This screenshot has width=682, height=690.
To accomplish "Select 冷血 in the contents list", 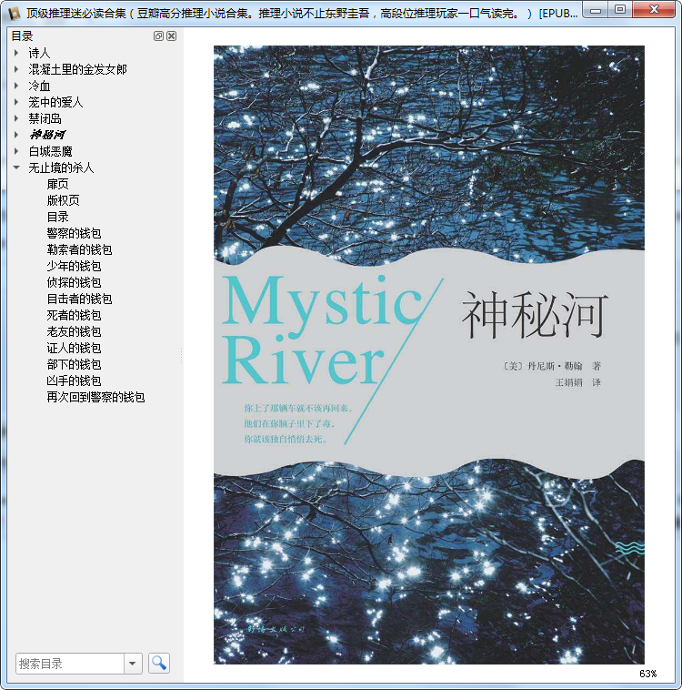I will point(39,86).
